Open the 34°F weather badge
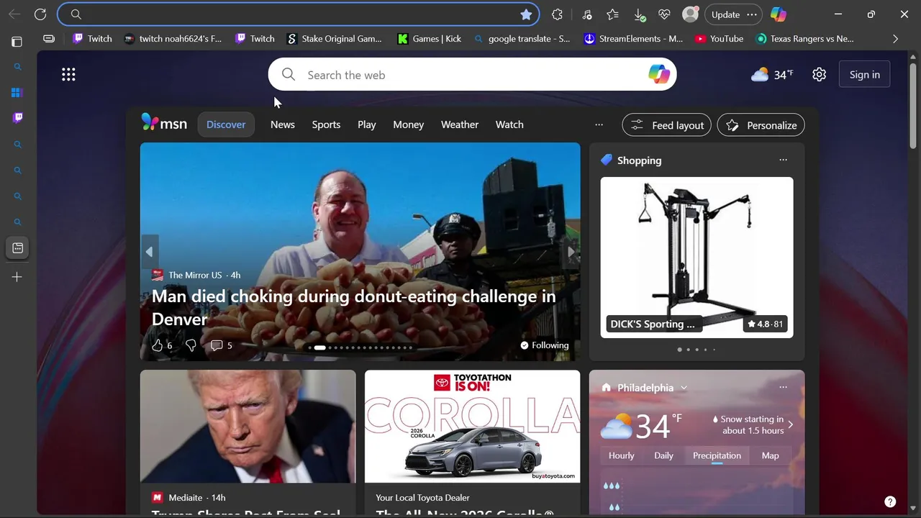The width and height of the screenshot is (921, 518). pos(772,74)
